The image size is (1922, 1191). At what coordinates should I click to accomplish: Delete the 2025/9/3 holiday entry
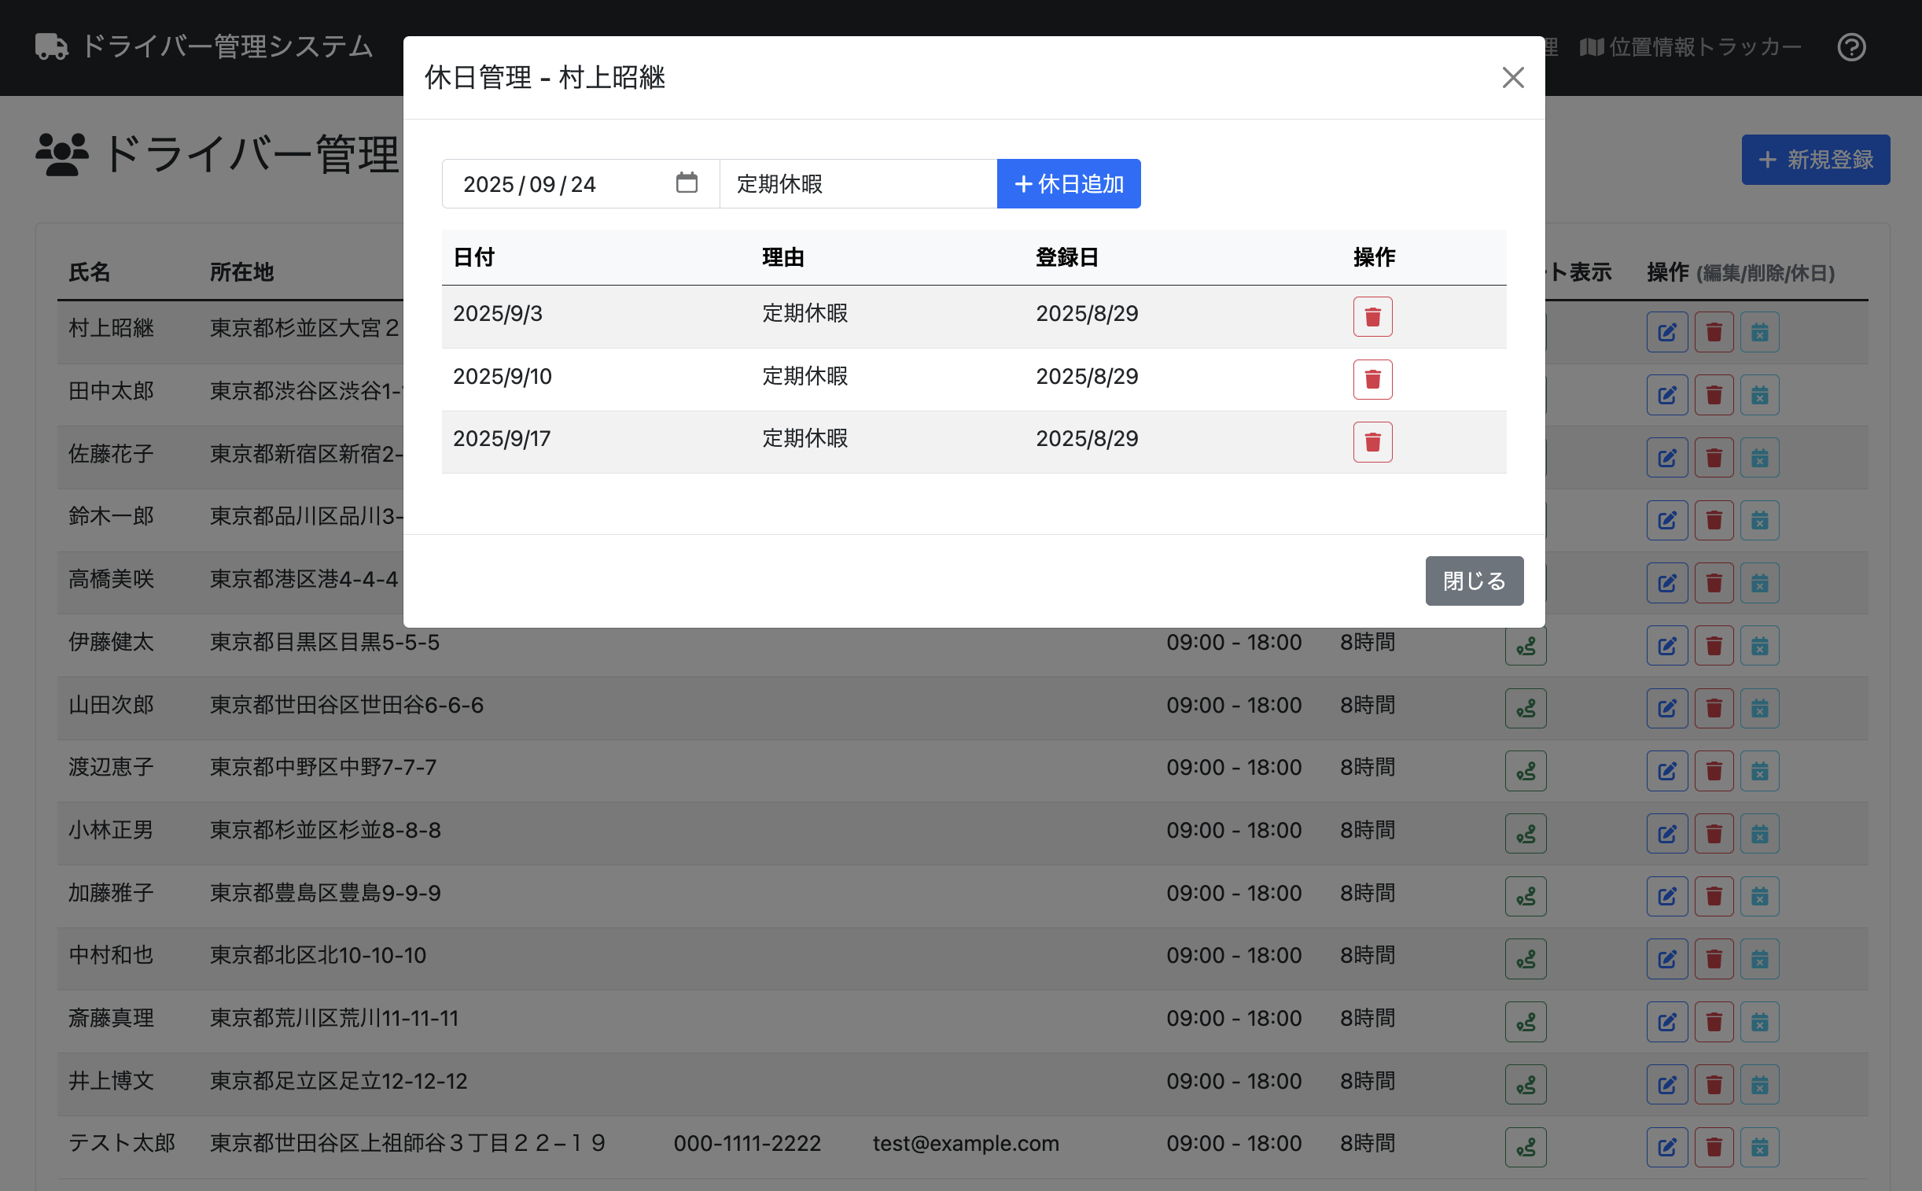[1372, 317]
